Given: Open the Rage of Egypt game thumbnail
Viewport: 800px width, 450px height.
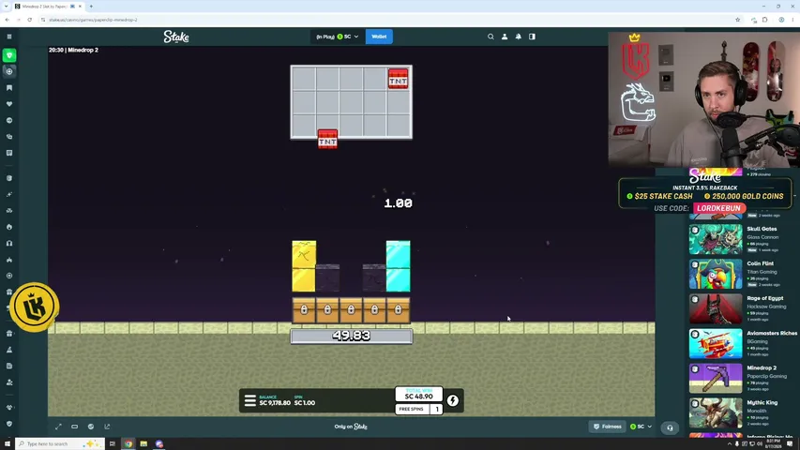Looking at the screenshot, I should [716, 308].
